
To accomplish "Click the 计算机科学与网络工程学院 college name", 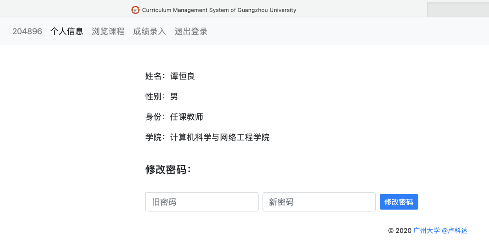I will tap(220, 137).
